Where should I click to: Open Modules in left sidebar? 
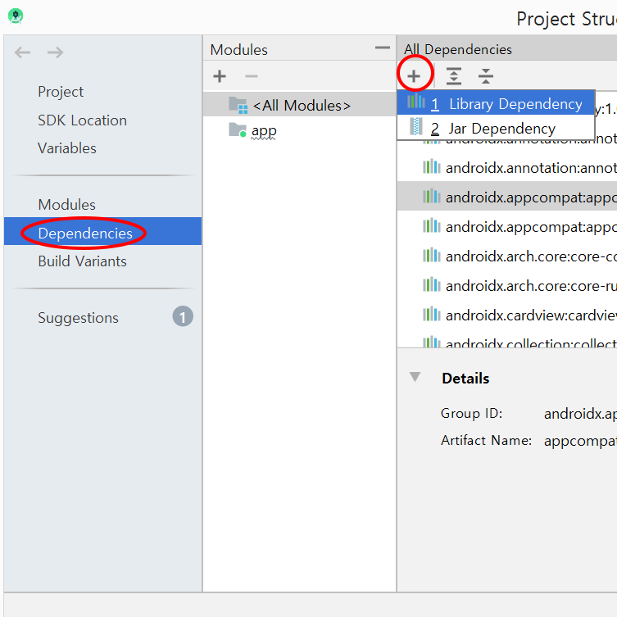(x=66, y=205)
